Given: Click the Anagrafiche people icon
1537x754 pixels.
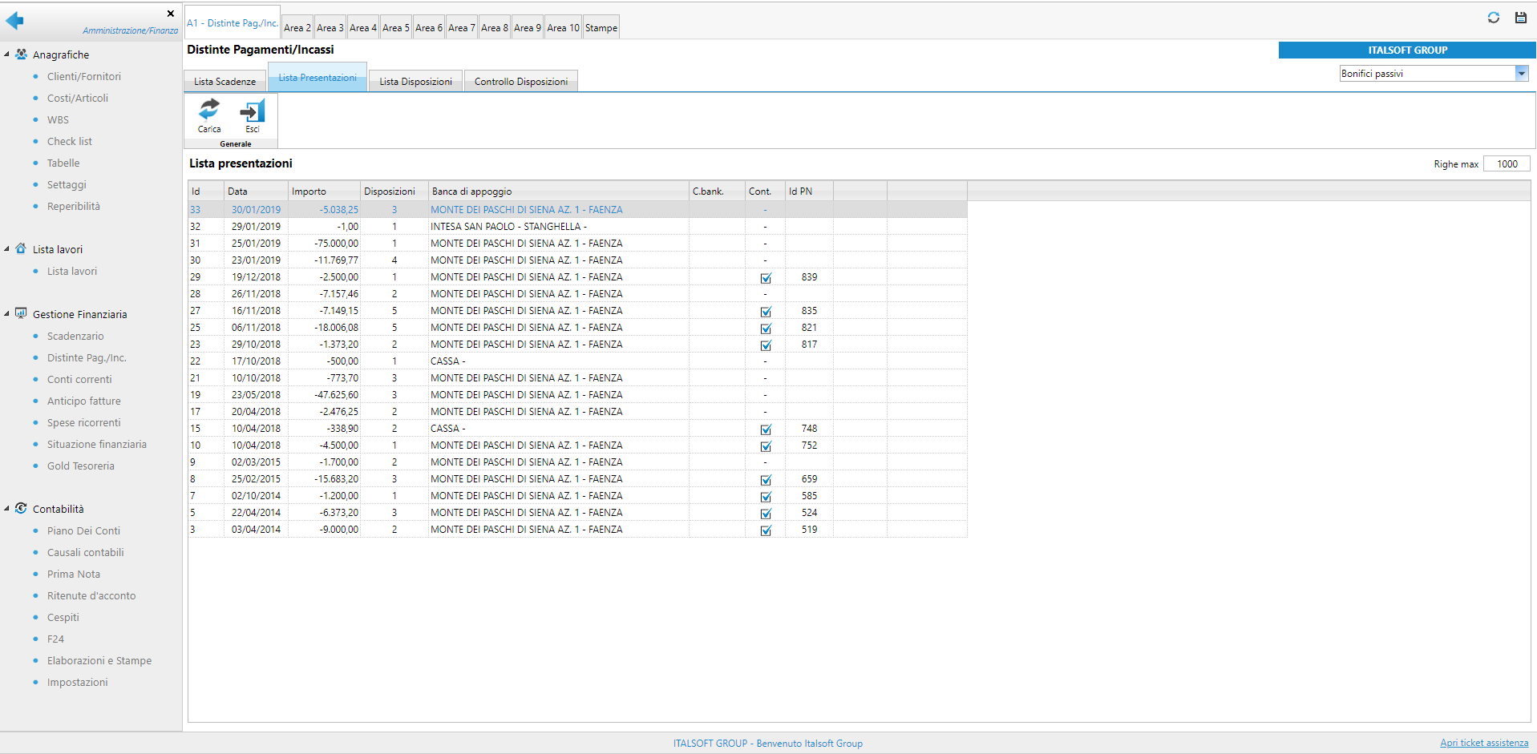Looking at the screenshot, I should coord(22,54).
